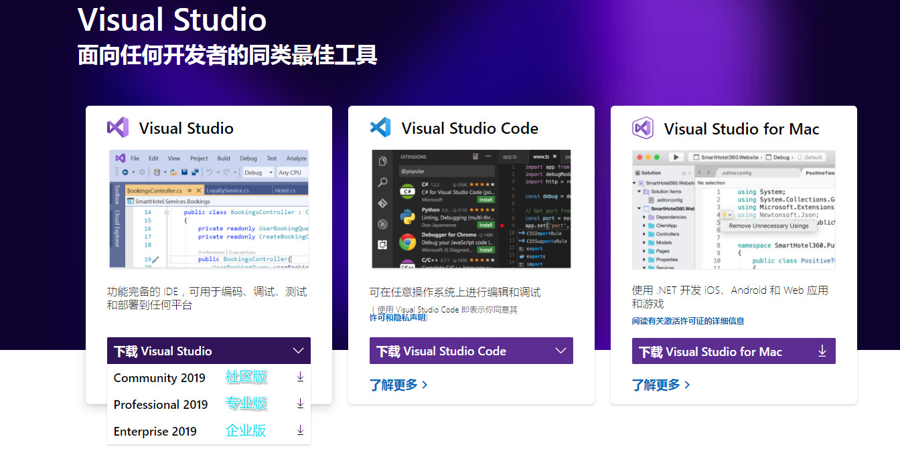Click the Visual Studio for Mac card title
The width and height of the screenshot is (900, 449).
[742, 128]
